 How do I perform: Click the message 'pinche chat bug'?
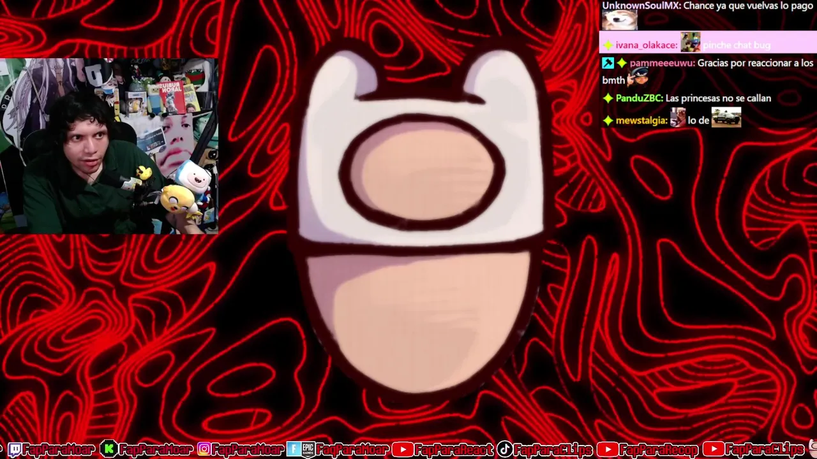[x=736, y=45]
